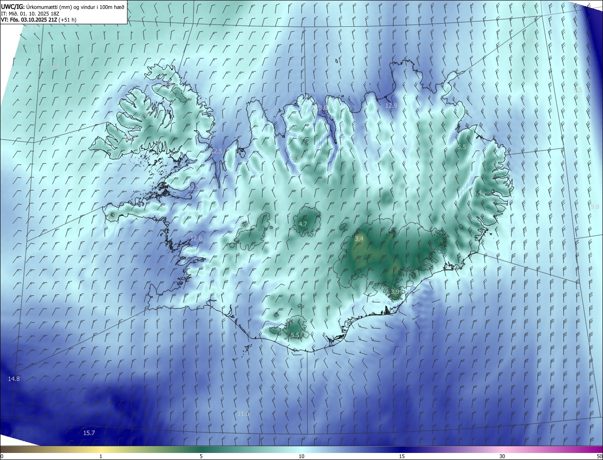The image size is (603, 460).
Task: Click the 15.7 value label over the ocean
Action: (89, 433)
